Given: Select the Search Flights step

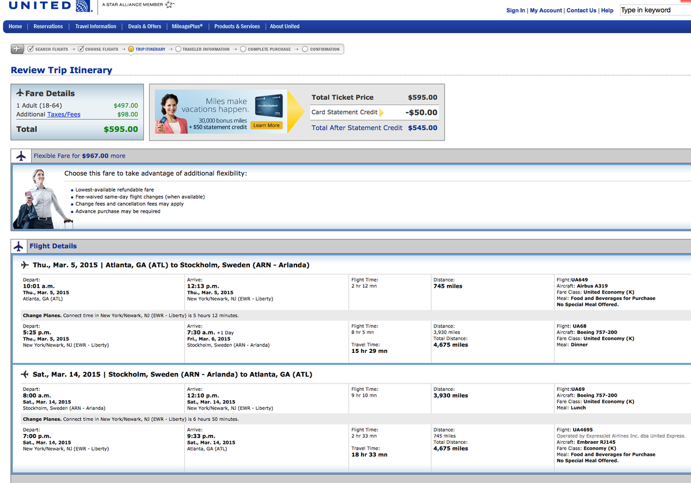Looking at the screenshot, I should (47, 49).
